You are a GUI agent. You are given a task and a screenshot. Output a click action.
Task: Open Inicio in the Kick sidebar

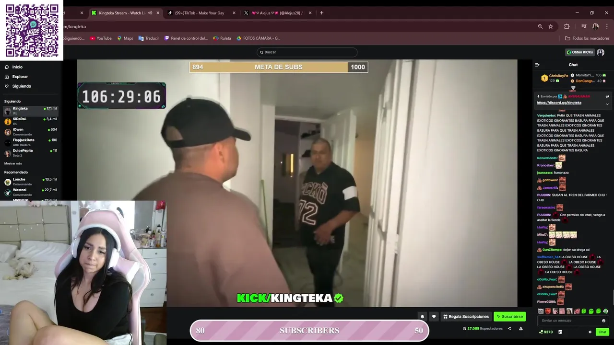(14, 67)
